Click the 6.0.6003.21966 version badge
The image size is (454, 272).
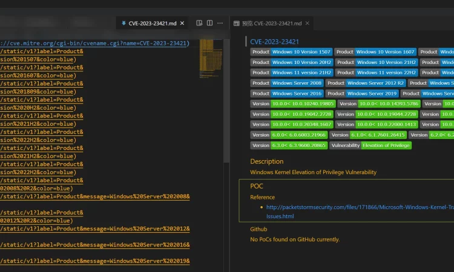289,135
